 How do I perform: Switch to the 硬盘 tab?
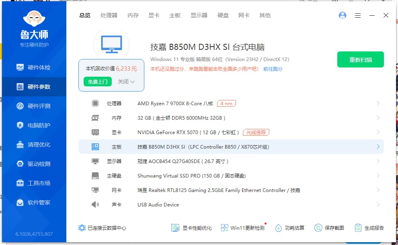coord(223,16)
